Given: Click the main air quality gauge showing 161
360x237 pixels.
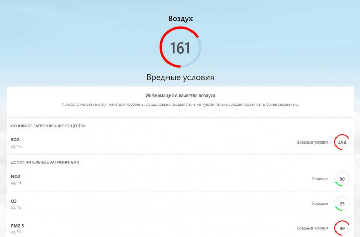Looking at the screenshot, I should (180, 48).
